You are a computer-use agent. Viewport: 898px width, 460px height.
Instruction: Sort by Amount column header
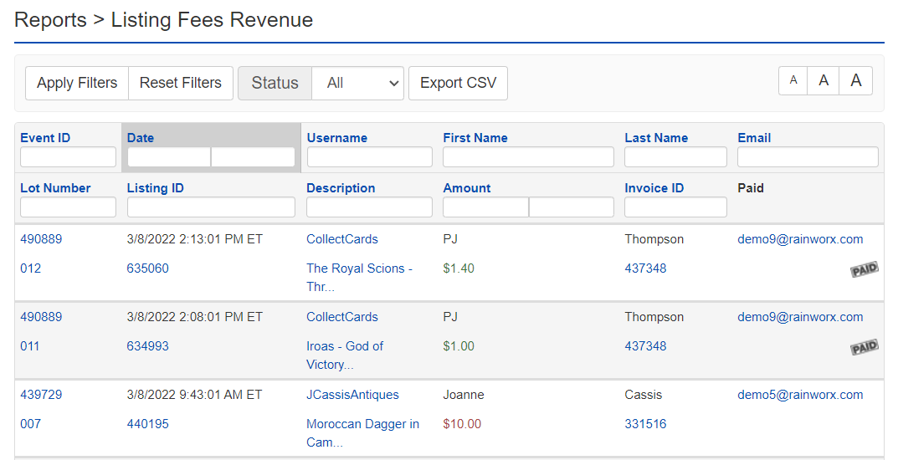pos(467,188)
